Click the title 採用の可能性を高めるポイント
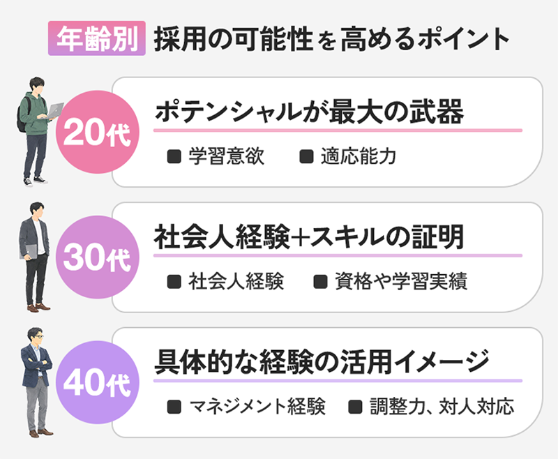This screenshot has width=558, height=459. click(x=332, y=39)
